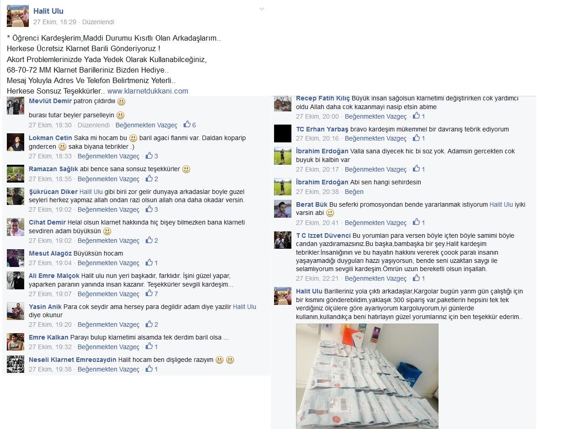Click the like icon on Recep Fatih Kılıç's comment

click(x=416, y=116)
